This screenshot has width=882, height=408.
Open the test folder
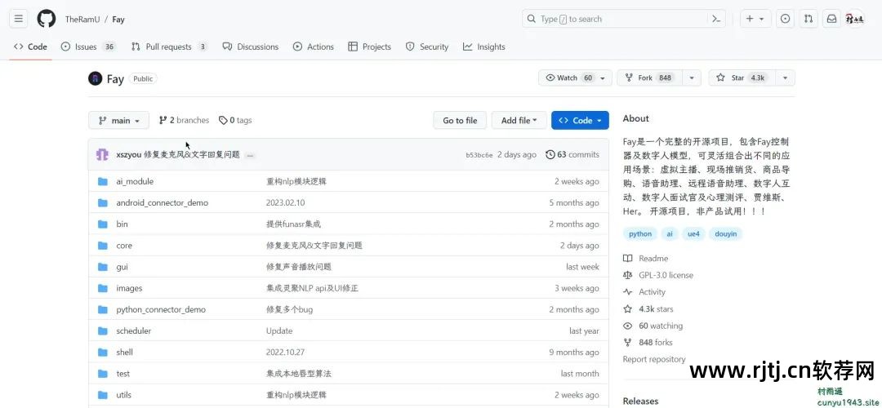click(123, 374)
